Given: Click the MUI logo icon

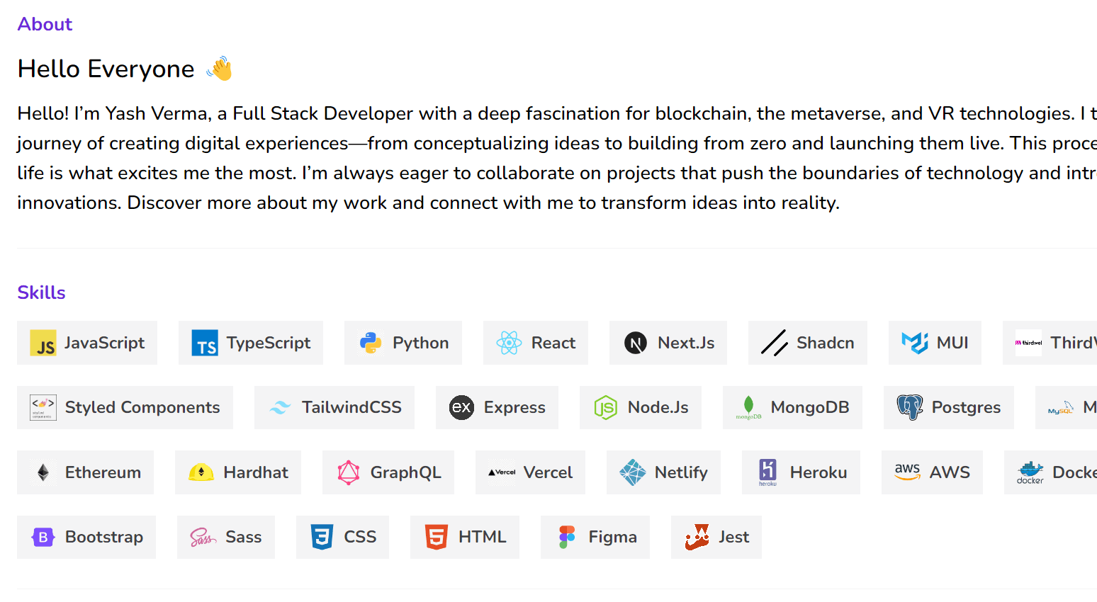Looking at the screenshot, I should click(915, 343).
